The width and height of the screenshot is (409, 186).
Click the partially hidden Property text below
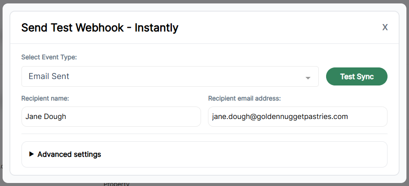[116, 184]
